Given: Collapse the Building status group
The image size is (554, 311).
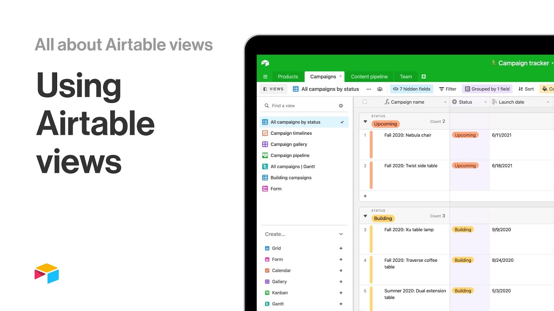Looking at the screenshot, I should (x=365, y=216).
